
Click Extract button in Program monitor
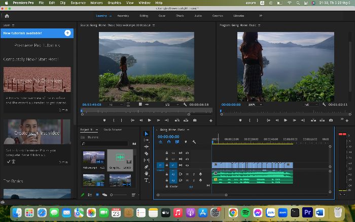(322, 120)
